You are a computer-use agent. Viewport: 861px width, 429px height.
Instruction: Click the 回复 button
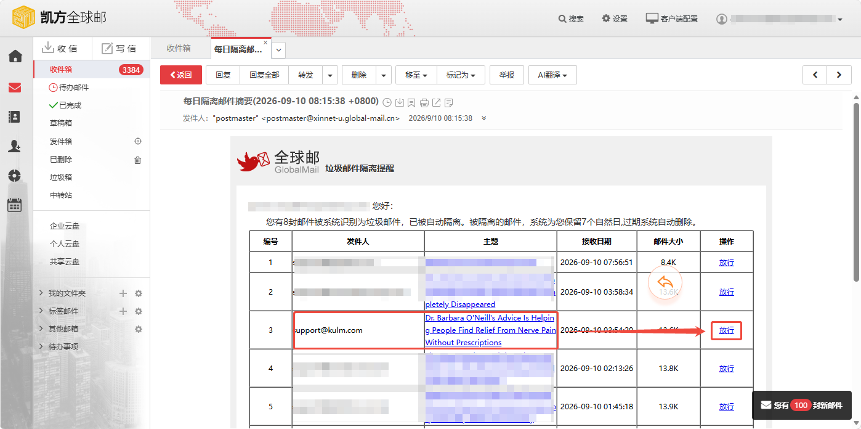223,75
